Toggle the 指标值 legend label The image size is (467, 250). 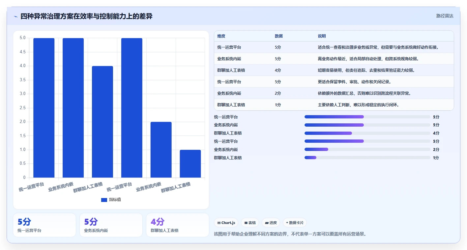[x=115, y=200]
